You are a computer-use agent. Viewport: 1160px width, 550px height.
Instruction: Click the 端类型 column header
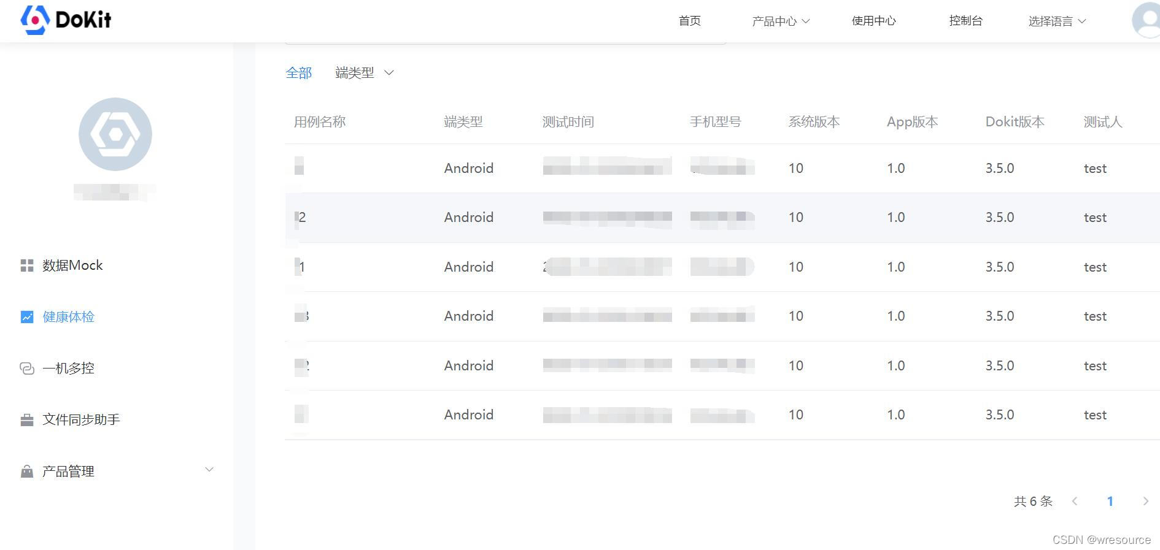(463, 122)
